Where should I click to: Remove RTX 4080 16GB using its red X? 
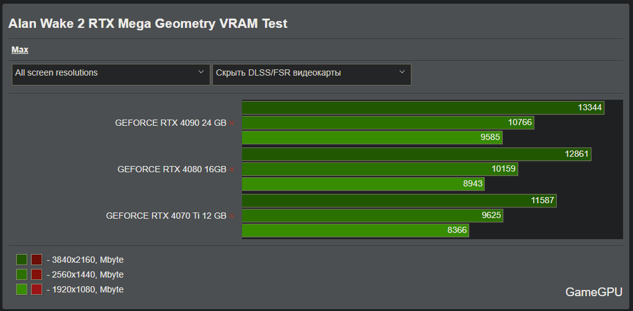[232, 169]
